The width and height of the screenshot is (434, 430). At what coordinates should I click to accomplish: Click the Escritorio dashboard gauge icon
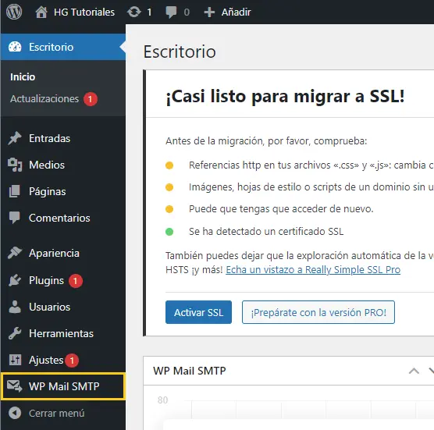[x=15, y=47]
